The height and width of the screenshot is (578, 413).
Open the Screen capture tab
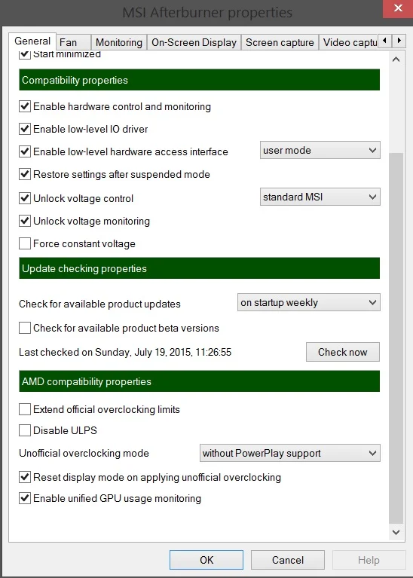click(280, 42)
